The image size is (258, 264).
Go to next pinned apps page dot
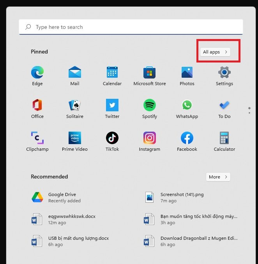coord(249,113)
